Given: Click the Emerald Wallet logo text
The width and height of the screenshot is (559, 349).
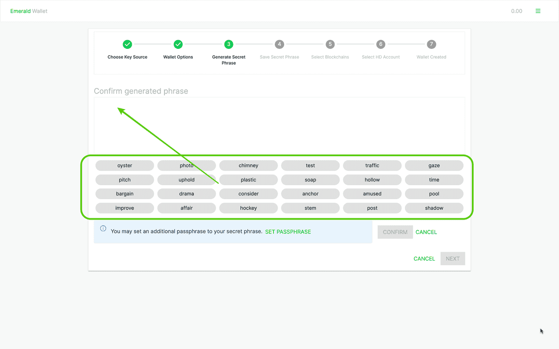Looking at the screenshot, I should pyautogui.click(x=29, y=11).
